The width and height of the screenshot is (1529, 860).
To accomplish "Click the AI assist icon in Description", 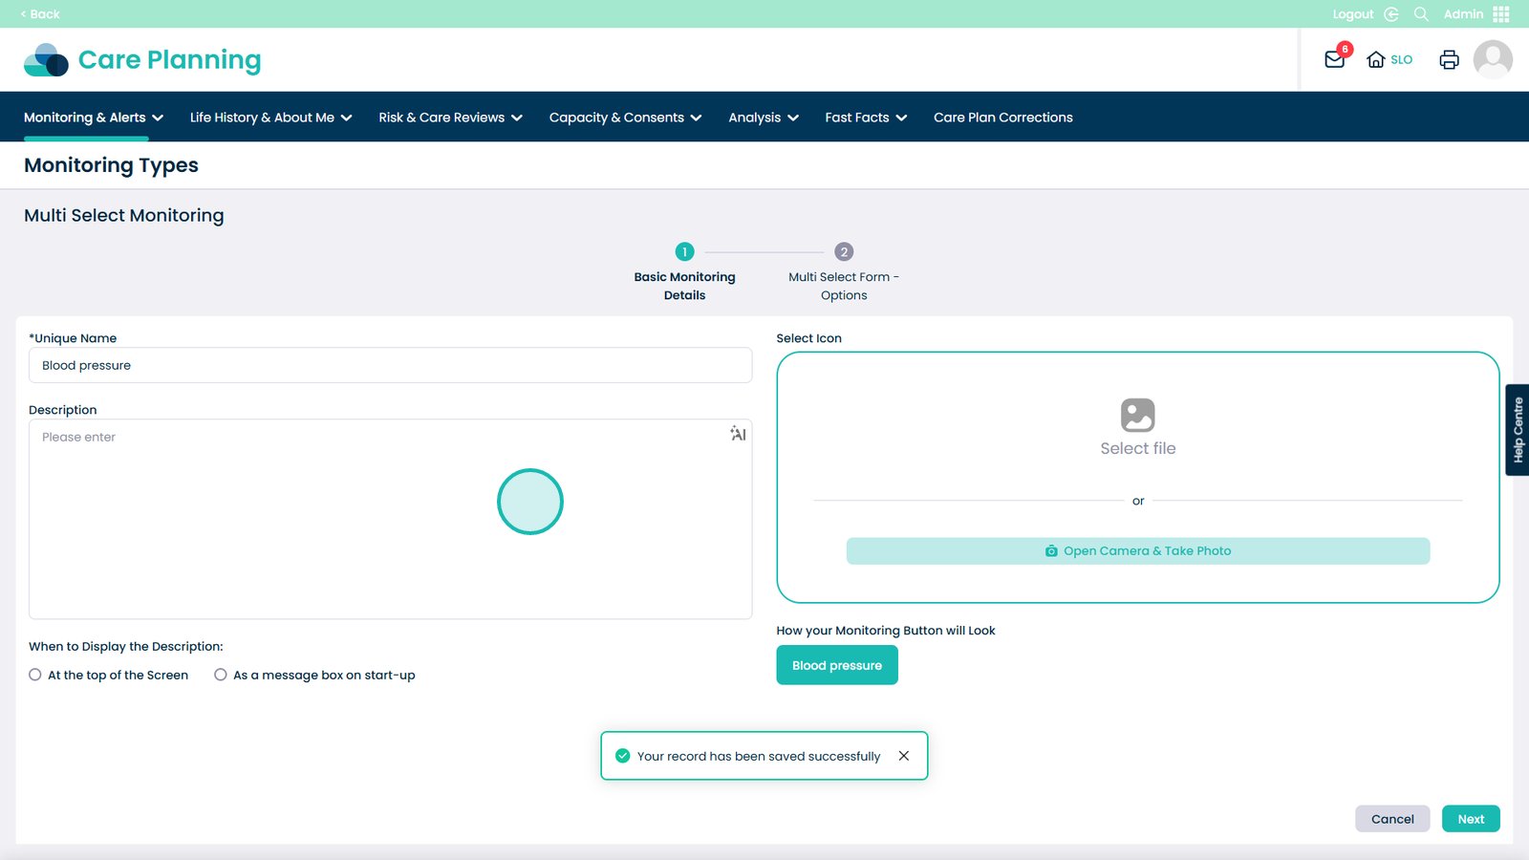I will pos(738,434).
